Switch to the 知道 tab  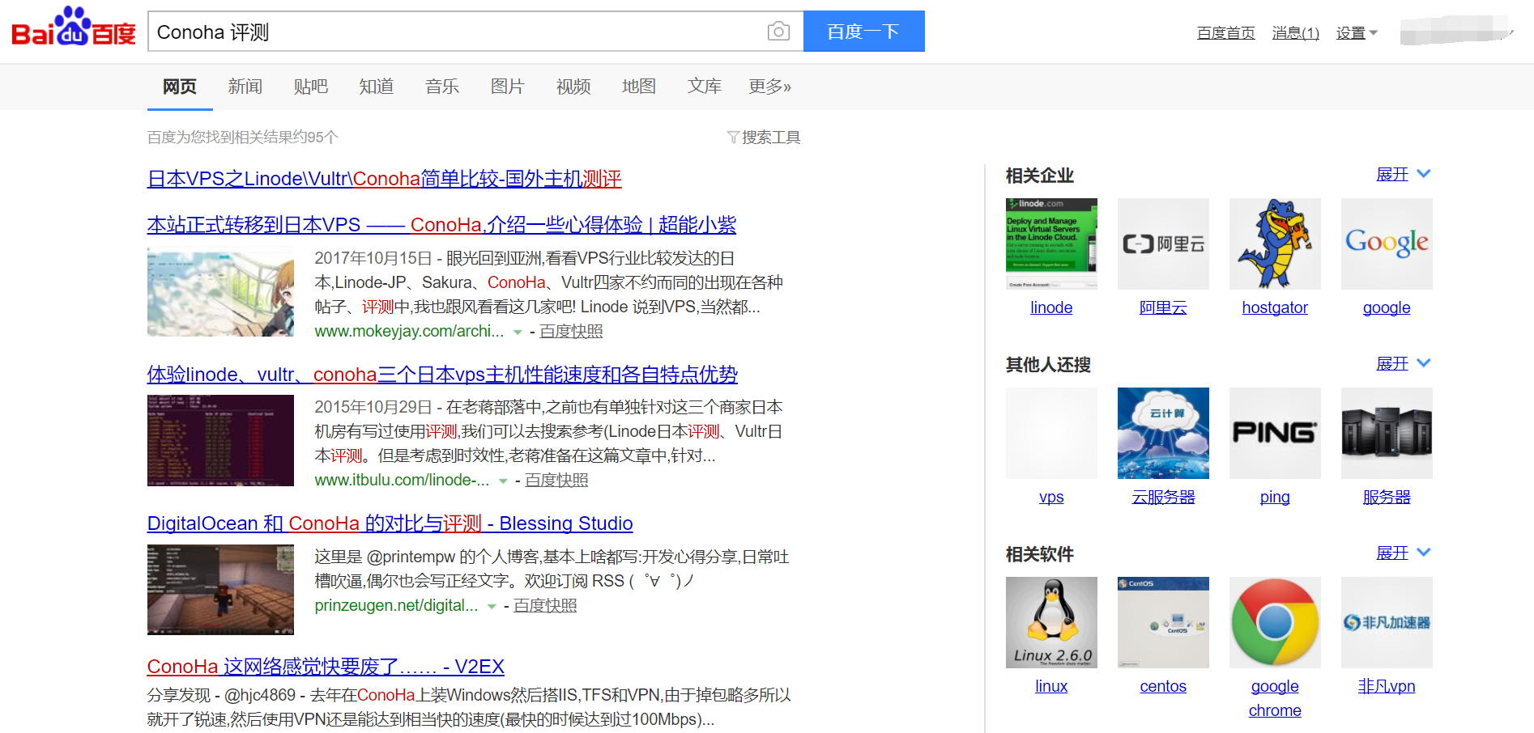pyautogui.click(x=377, y=87)
